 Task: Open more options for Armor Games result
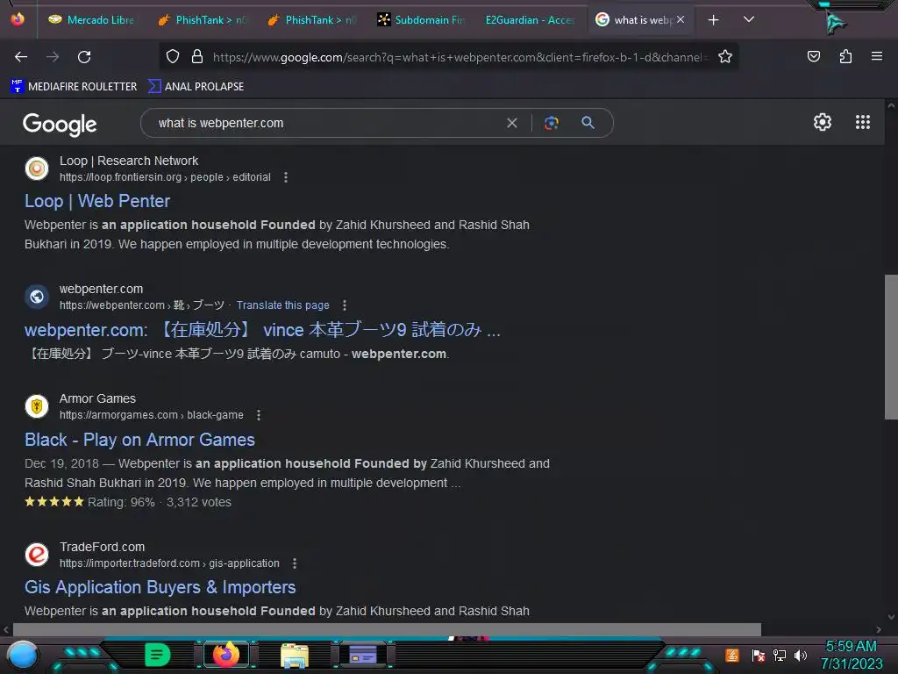(259, 415)
